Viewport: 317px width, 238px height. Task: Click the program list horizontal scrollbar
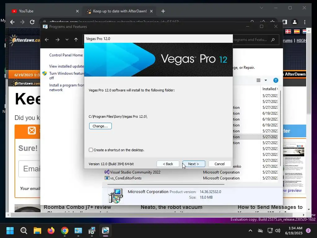tap(166, 184)
